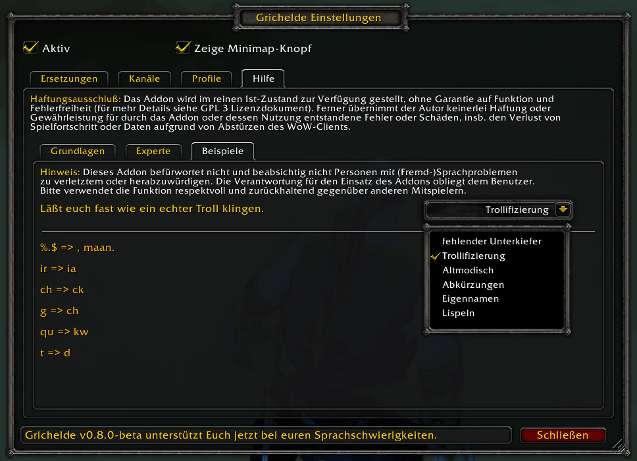Open the Profile tab

pos(207,78)
